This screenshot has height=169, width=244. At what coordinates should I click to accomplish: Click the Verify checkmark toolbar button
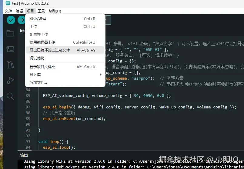[x=11, y=20]
